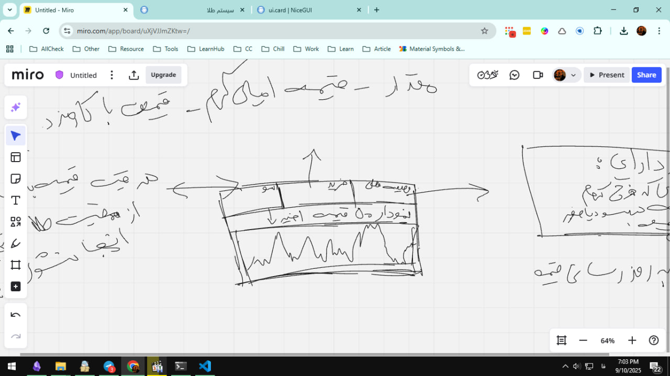Select the Frame tool
670x376 pixels.
[x=16, y=265]
